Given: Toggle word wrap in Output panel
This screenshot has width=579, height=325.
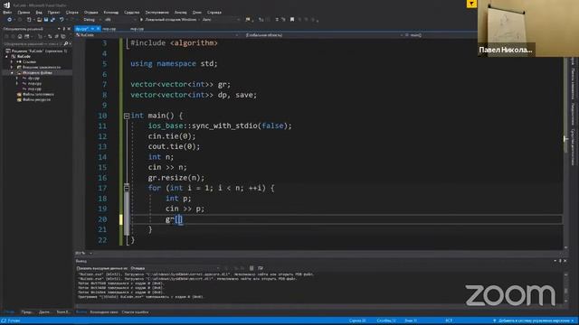Looking at the screenshot, I should (261, 268).
